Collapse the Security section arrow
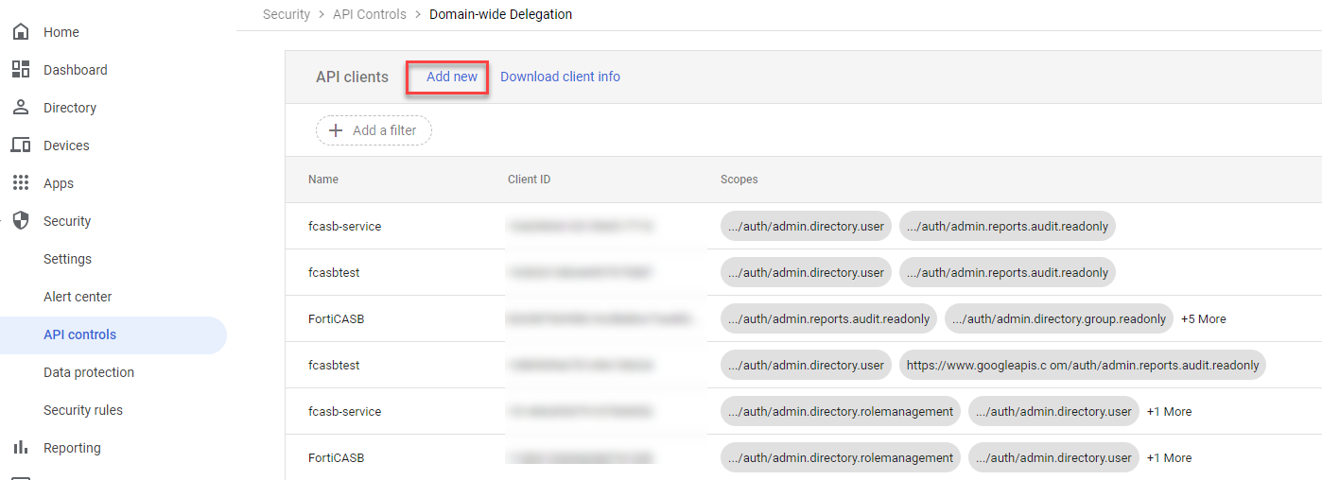The height and width of the screenshot is (480, 1322). (x=3, y=221)
